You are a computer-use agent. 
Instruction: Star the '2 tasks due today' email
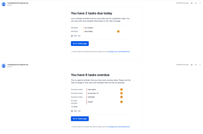pos(192,3)
